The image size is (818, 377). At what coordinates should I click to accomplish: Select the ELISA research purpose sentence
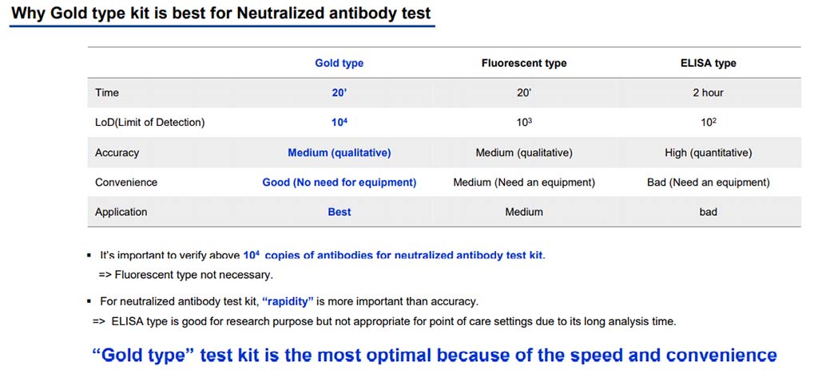[384, 321]
